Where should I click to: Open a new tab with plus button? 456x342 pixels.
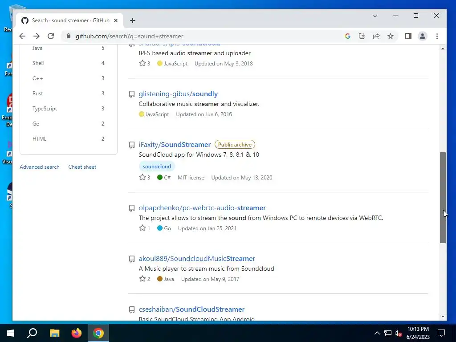pos(133,20)
